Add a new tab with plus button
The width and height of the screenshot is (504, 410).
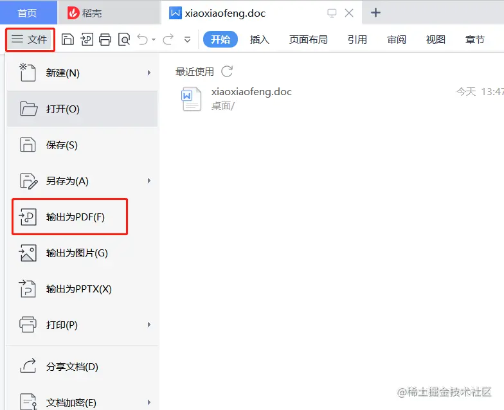click(x=375, y=13)
